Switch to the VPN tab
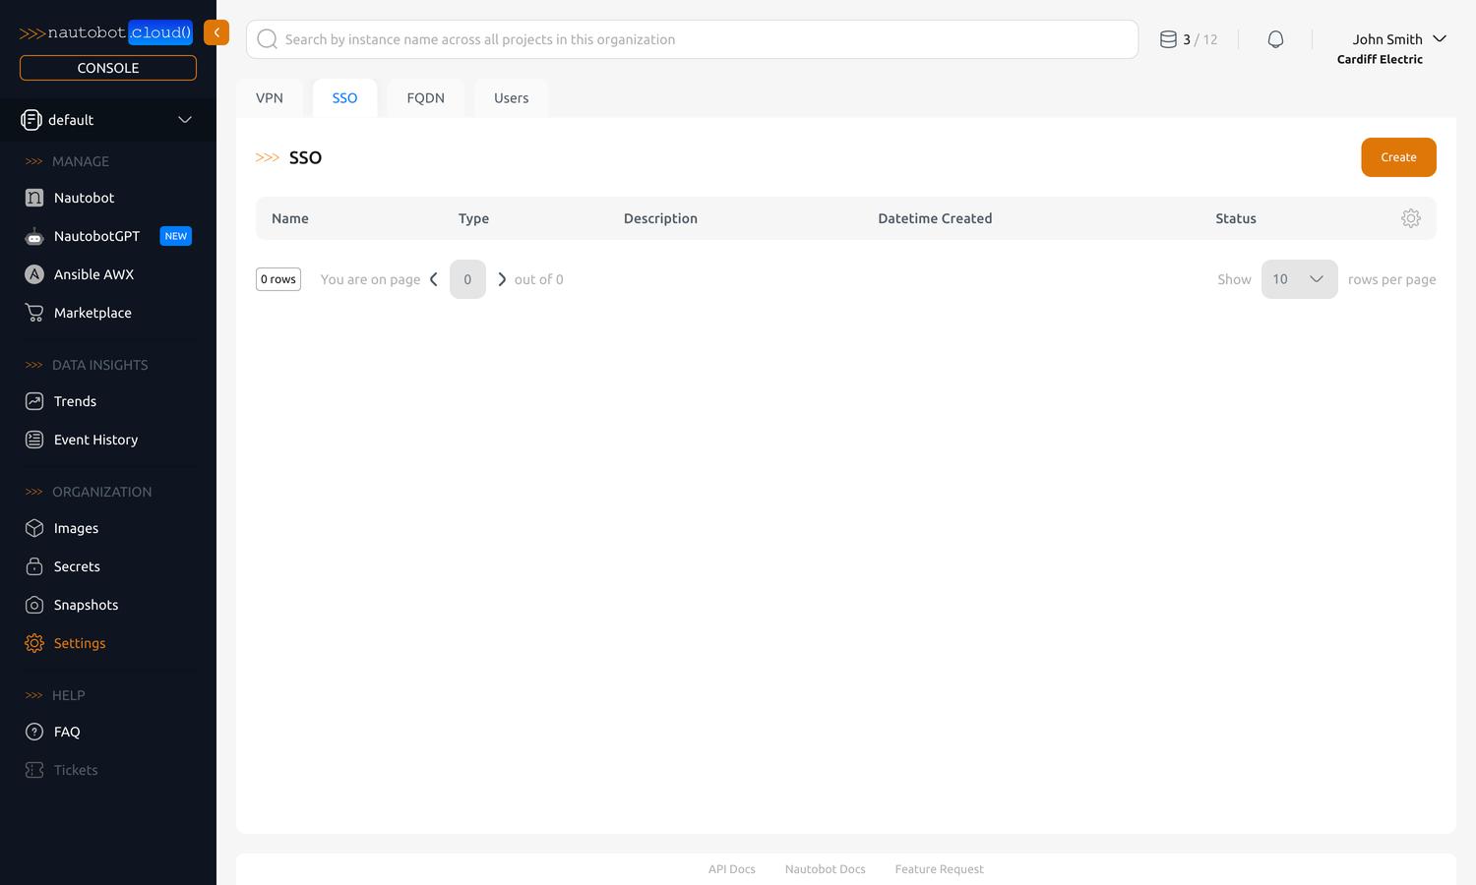The height and width of the screenshot is (885, 1476). tap(270, 97)
